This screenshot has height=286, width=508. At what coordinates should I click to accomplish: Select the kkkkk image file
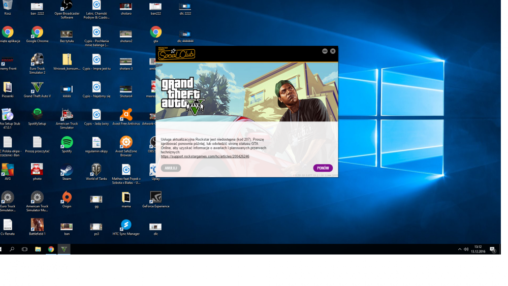coord(67,90)
